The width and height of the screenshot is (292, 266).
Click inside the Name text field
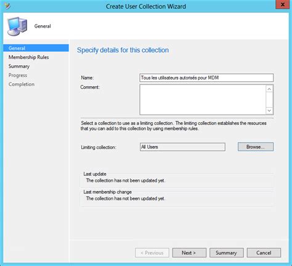point(206,78)
